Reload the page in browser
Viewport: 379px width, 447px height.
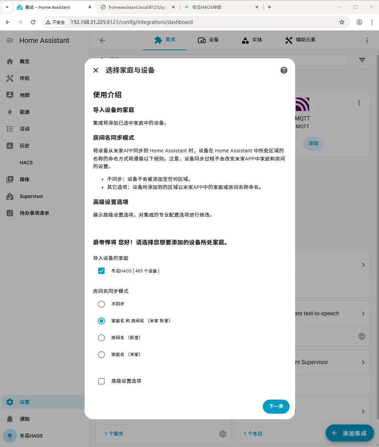33,22
